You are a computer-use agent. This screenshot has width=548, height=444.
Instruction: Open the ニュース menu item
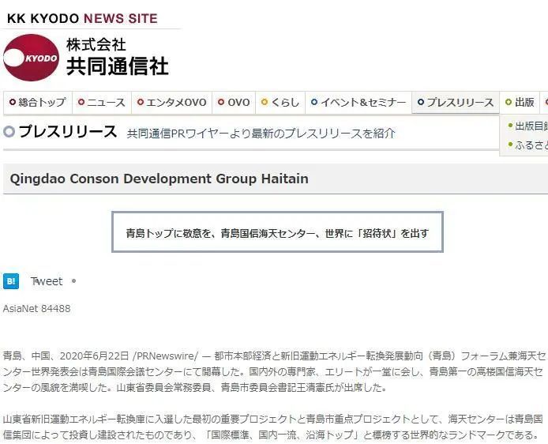pos(102,103)
